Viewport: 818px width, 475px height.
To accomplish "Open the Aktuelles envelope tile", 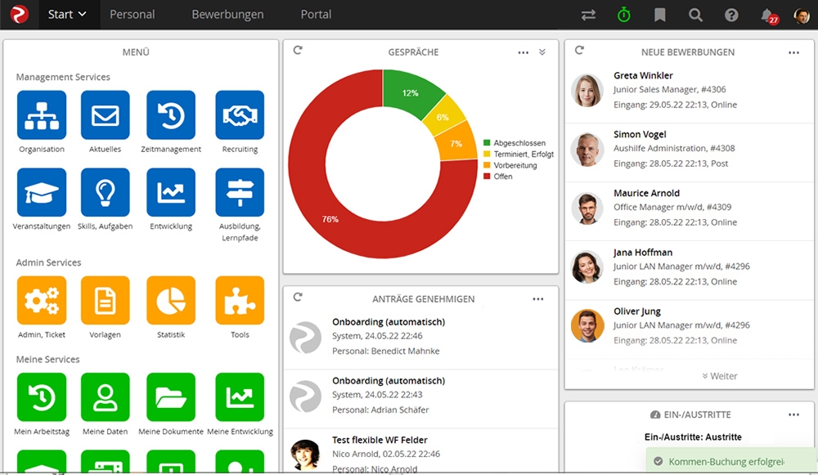I will click(105, 114).
